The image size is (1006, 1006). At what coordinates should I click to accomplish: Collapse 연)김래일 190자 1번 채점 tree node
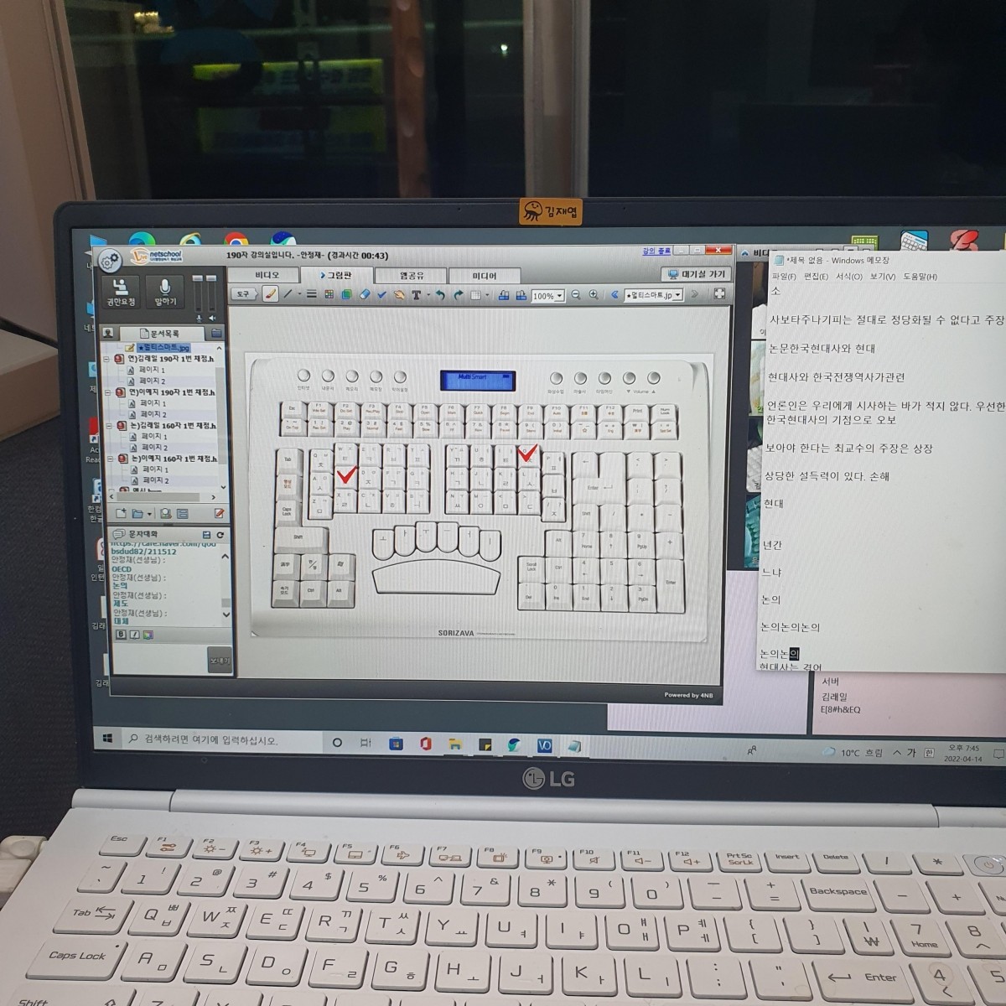coord(107,359)
